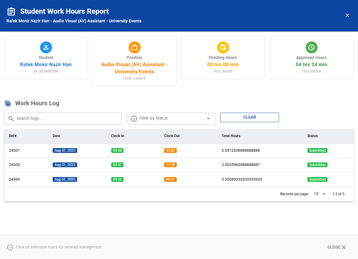Click the orange briefcase Position icon
Image resolution: width=358 pixels, height=259 pixels.
tap(134, 47)
